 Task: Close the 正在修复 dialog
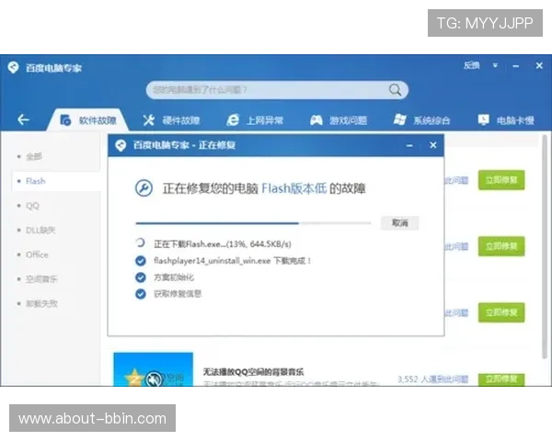click(x=433, y=145)
